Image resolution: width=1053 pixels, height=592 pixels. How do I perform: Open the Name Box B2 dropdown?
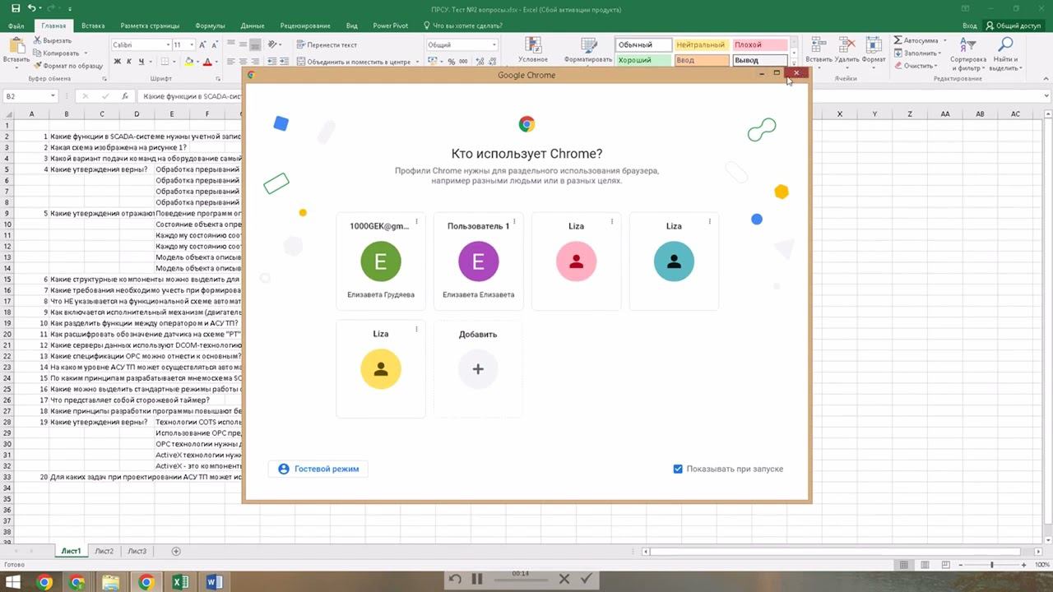coord(52,96)
